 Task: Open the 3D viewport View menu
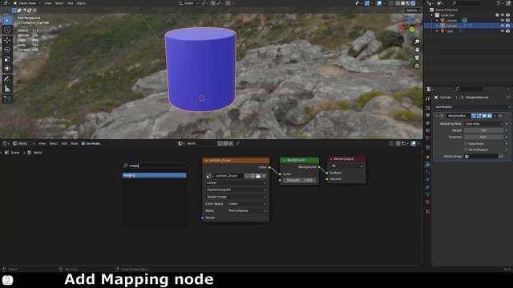(x=48, y=3)
